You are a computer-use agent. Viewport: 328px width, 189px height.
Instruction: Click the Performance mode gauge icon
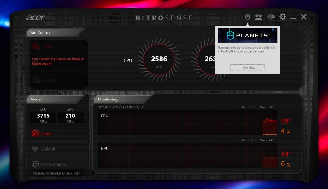35,164
